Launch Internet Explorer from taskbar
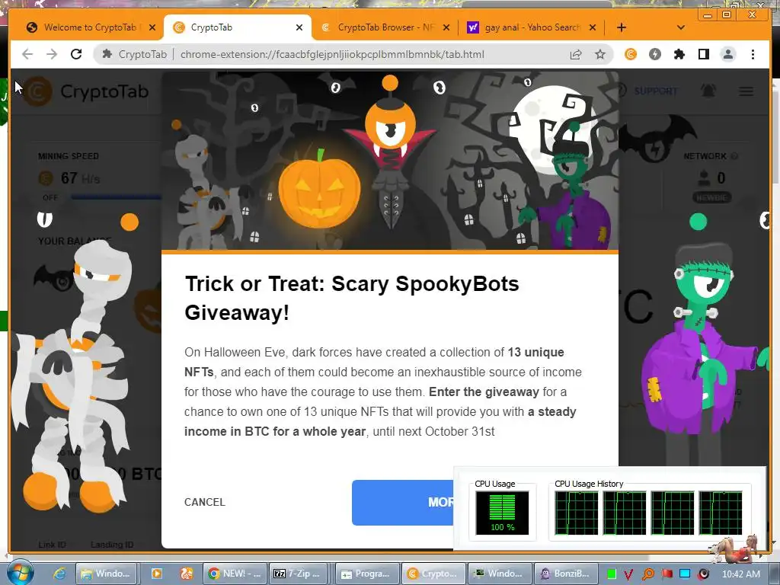Image resolution: width=780 pixels, height=585 pixels. (59, 574)
